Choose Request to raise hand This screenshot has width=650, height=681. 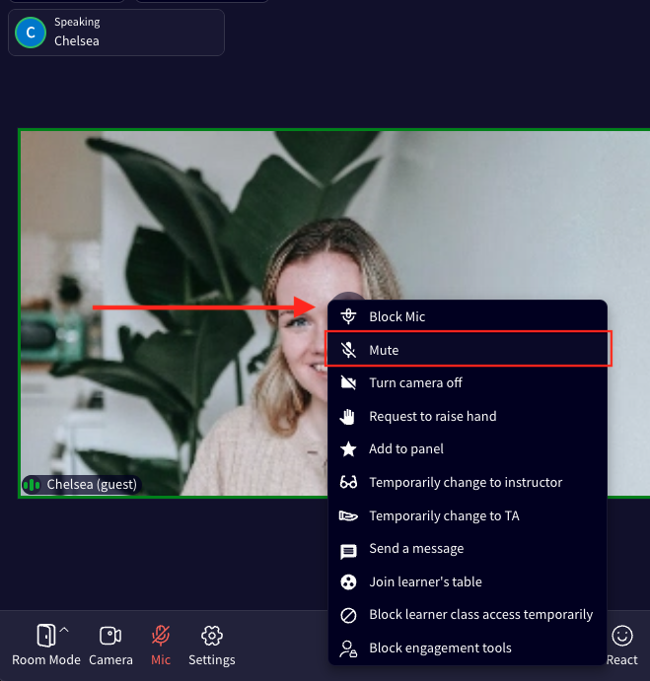pyautogui.click(x=468, y=416)
